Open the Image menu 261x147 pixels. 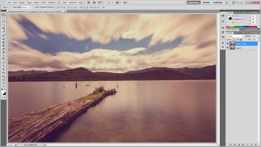click(x=22, y=2)
